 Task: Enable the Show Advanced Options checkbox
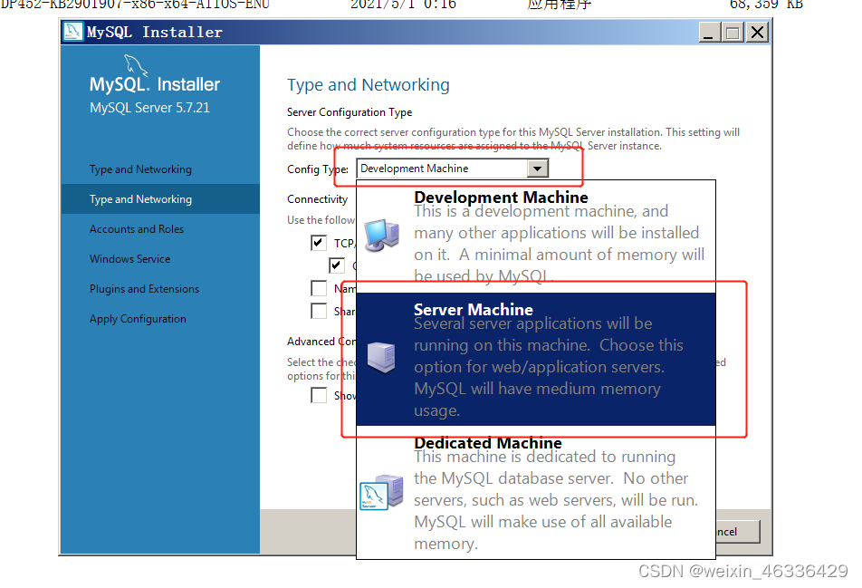click(319, 395)
